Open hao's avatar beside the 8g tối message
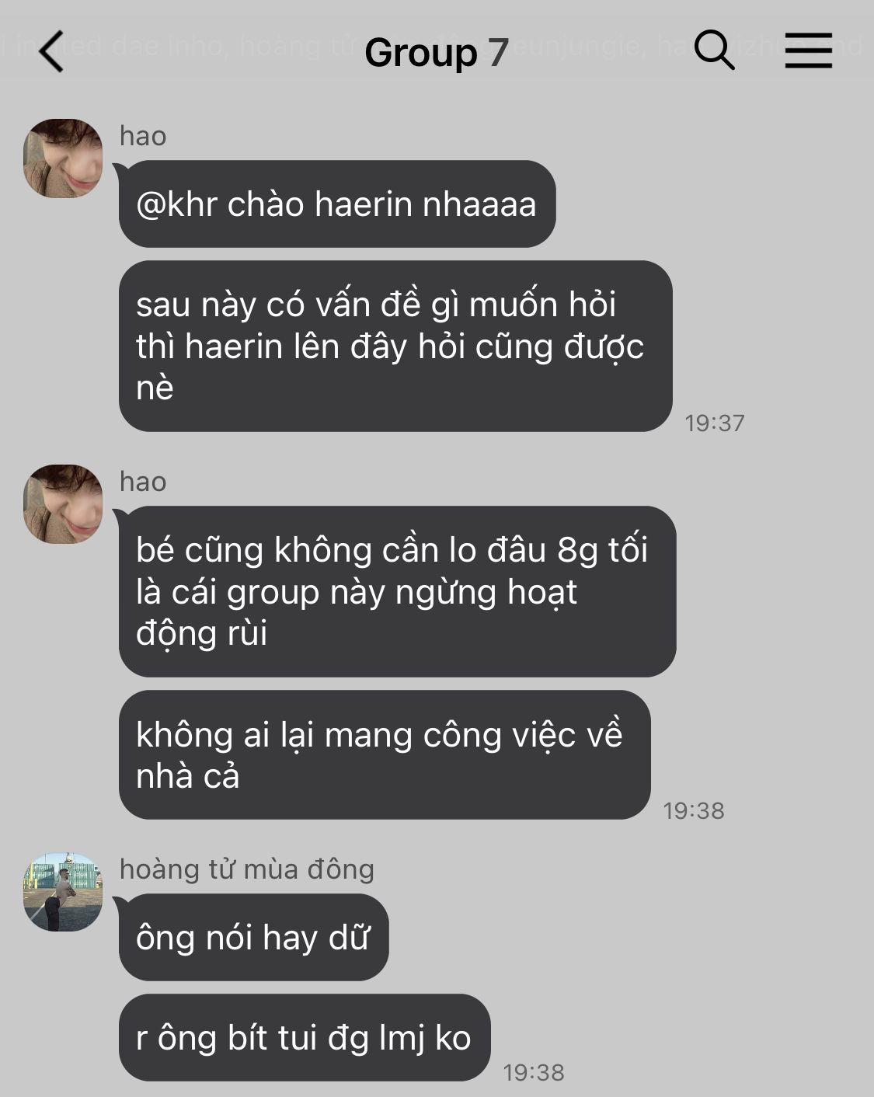874x1097 pixels. click(63, 504)
